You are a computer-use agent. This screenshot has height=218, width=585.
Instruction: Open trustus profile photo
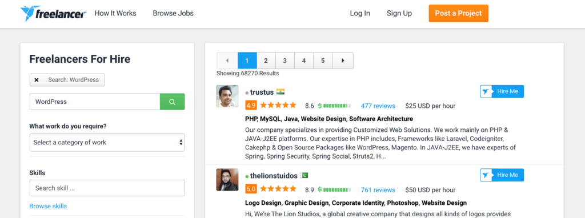click(227, 96)
